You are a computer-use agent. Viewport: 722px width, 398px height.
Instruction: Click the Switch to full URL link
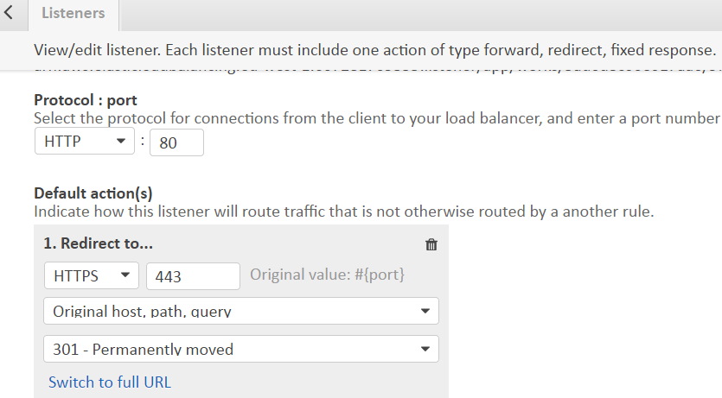[x=110, y=382]
